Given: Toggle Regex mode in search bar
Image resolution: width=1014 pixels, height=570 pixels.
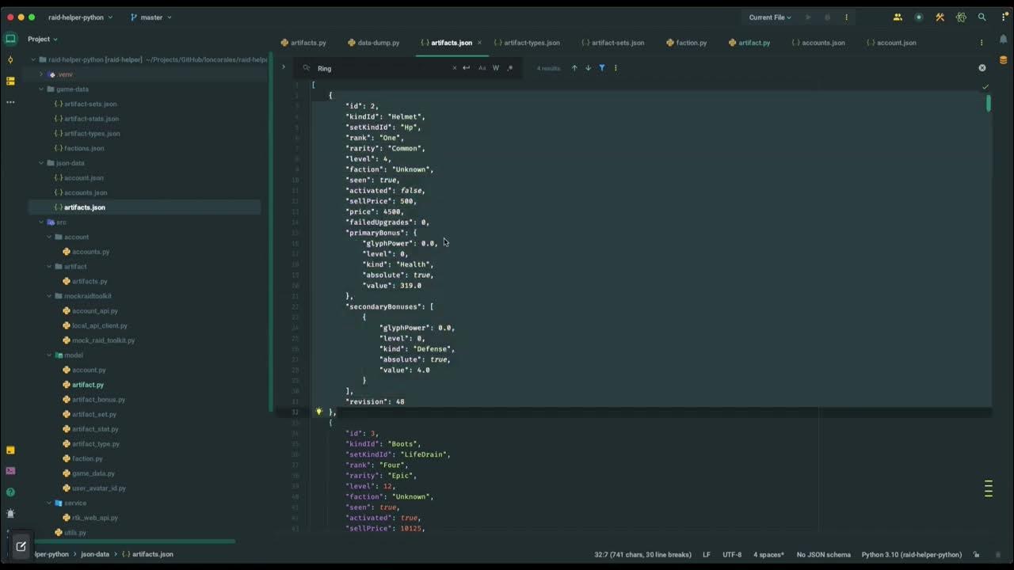Looking at the screenshot, I should tap(509, 68).
